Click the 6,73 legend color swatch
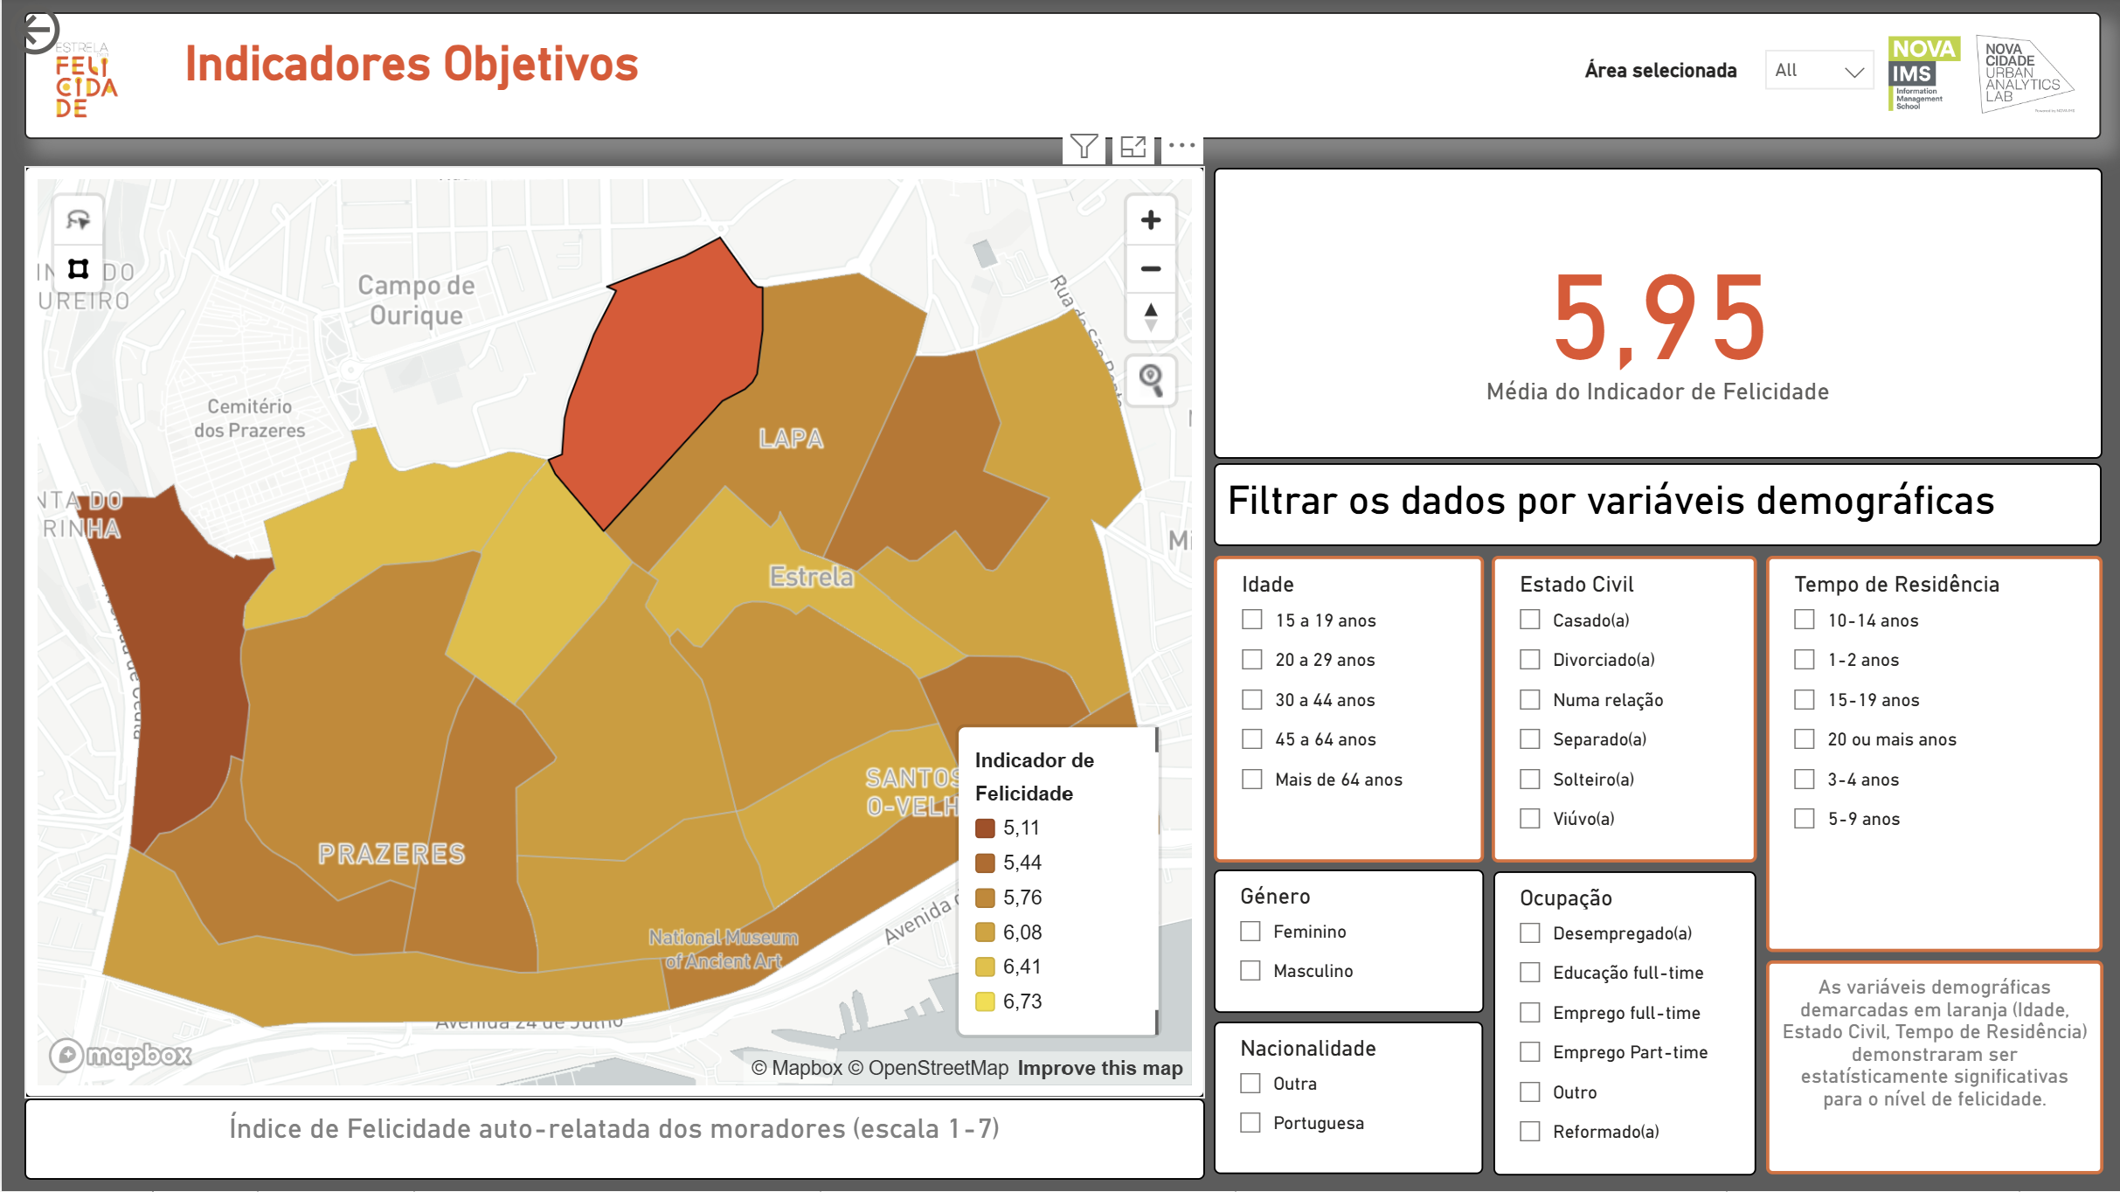 coord(985,1001)
